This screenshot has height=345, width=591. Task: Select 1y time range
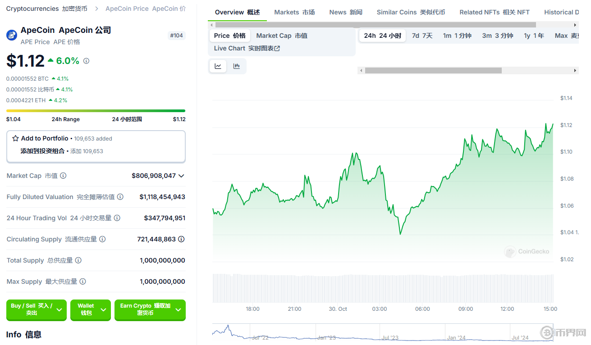click(534, 36)
